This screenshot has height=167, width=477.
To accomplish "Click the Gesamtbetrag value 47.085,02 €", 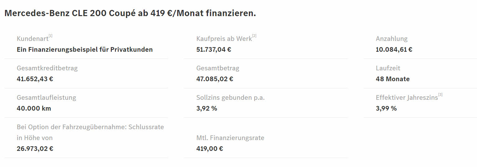I will pos(215,79).
